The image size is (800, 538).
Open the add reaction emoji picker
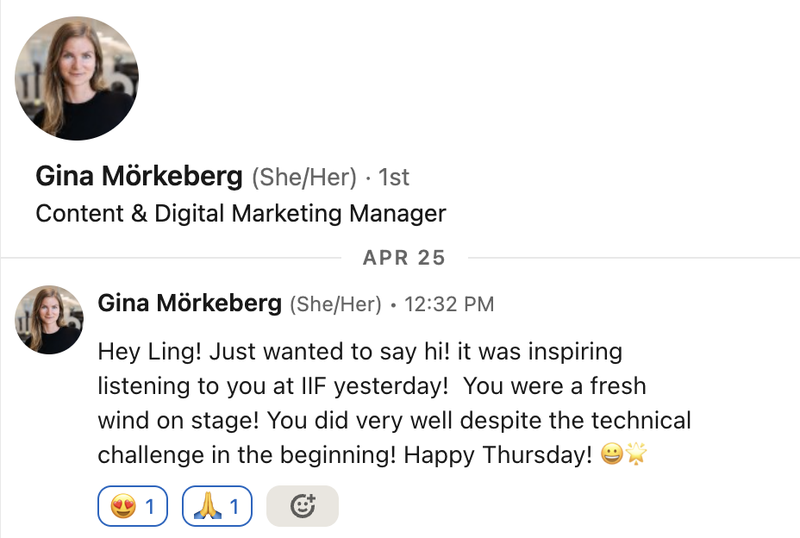(x=303, y=507)
